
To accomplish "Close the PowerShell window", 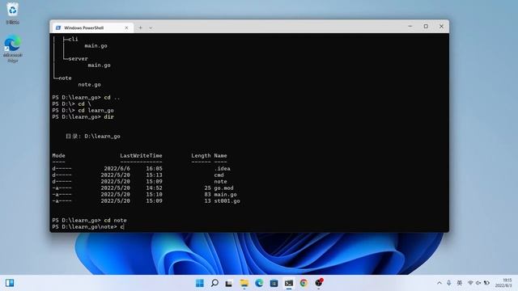I will 441,26.
